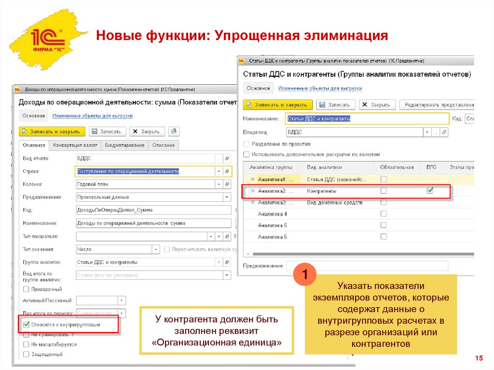
Task: Clear the Группа аналитик field with the x icon
Action: click(x=219, y=262)
